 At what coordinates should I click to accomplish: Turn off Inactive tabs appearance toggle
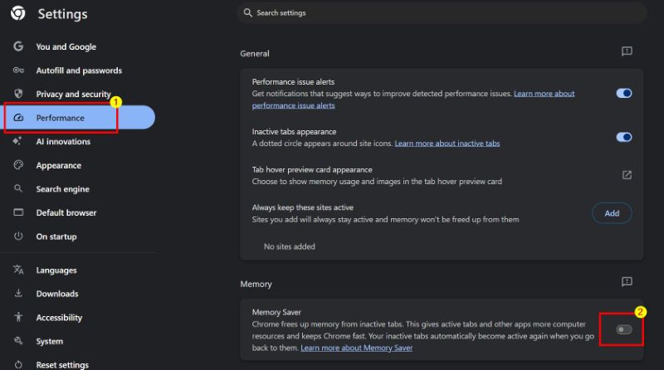pyautogui.click(x=623, y=137)
